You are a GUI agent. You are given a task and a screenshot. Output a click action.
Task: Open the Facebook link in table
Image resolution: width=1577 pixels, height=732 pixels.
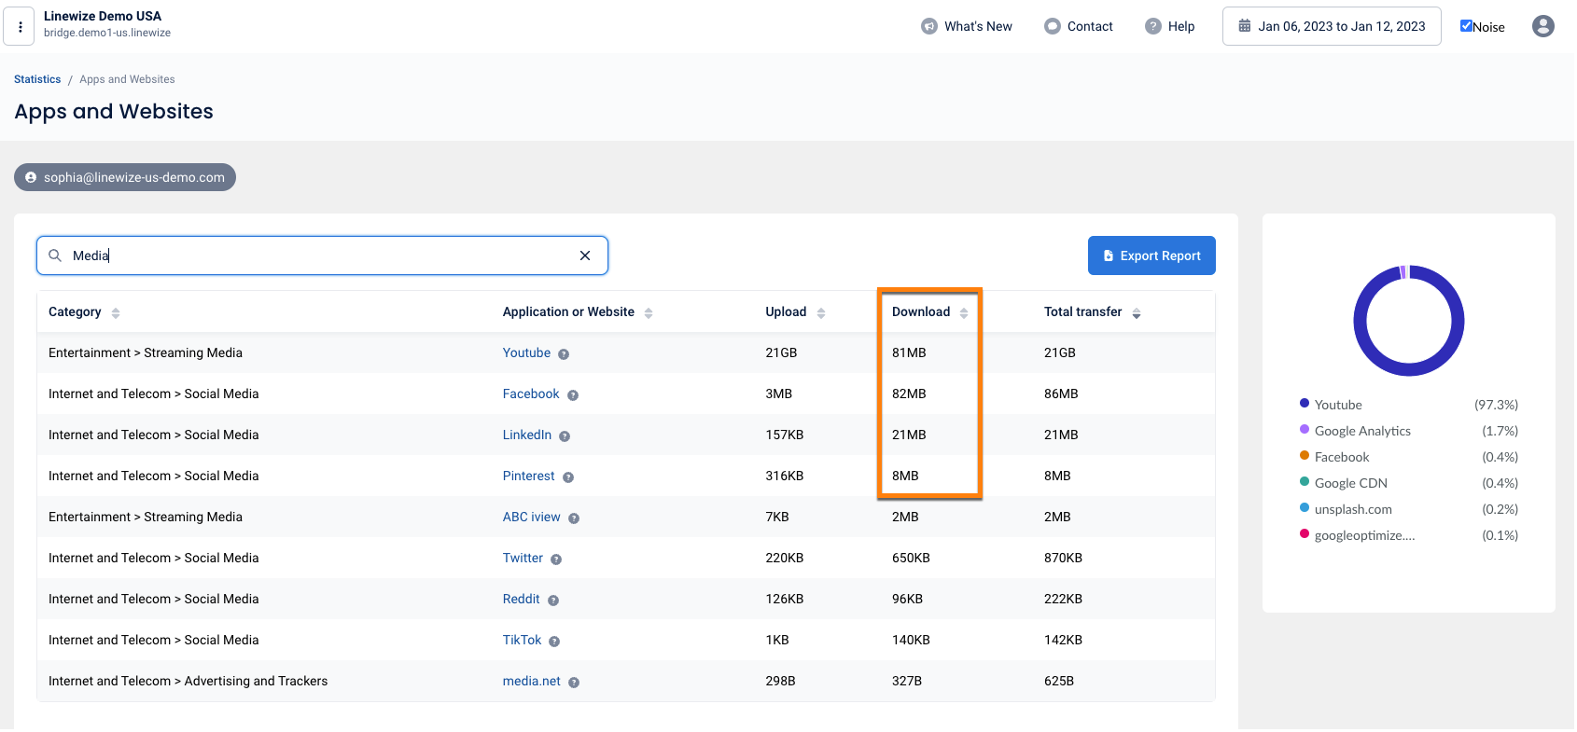click(x=531, y=394)
